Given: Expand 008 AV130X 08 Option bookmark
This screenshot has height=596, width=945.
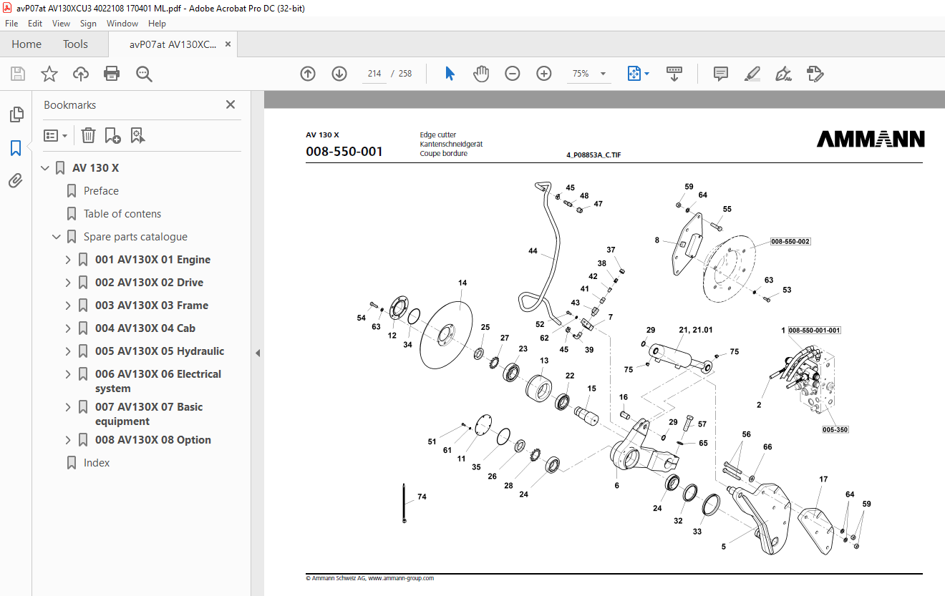Looking at the screenshot, I should tap(68, 440).
